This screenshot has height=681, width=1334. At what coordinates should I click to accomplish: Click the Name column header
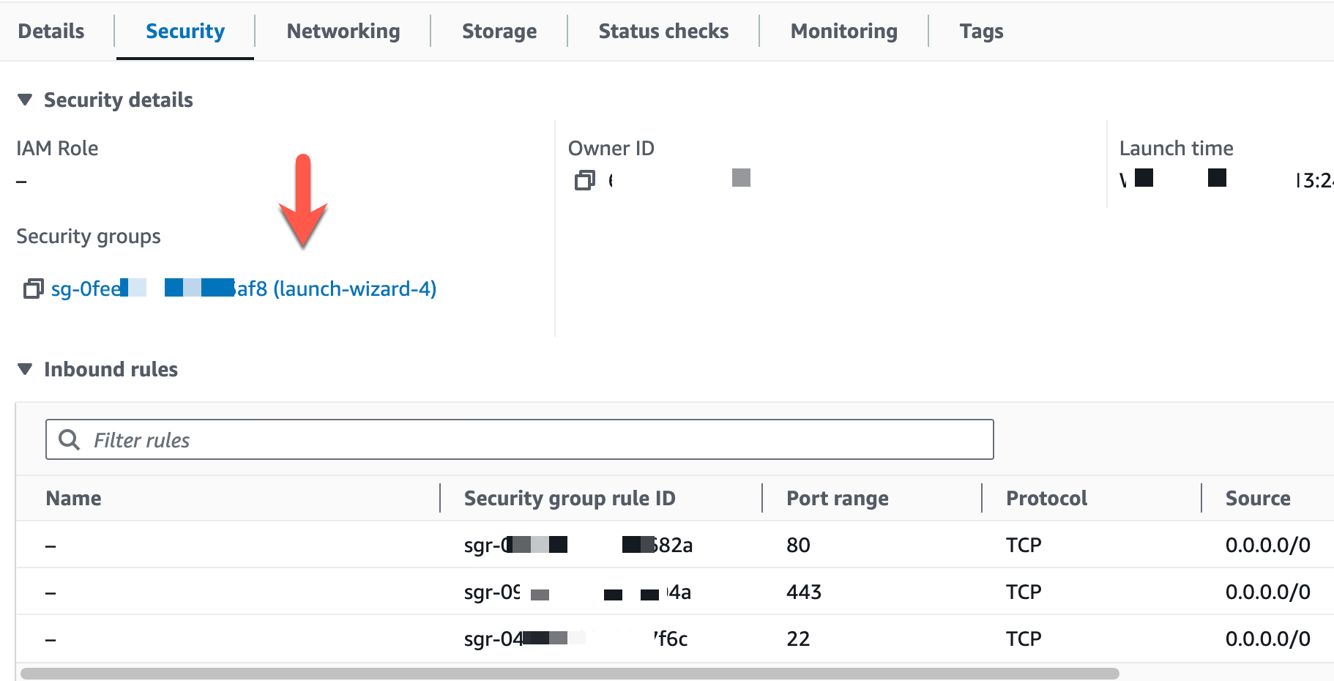tap(74, 499)
